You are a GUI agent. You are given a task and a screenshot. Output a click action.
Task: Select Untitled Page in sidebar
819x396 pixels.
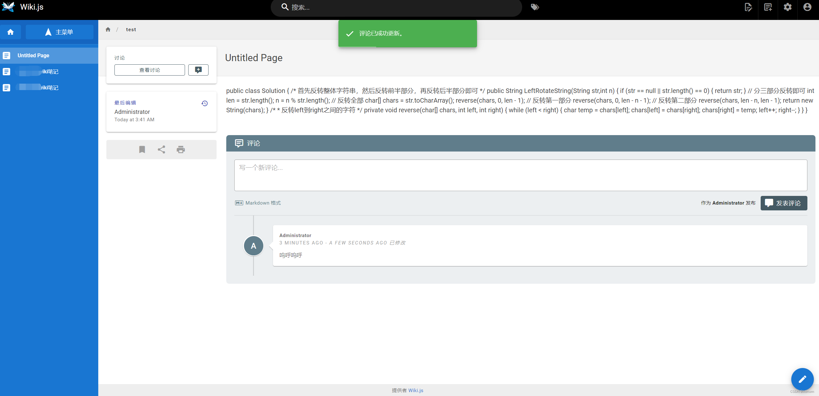34,55
